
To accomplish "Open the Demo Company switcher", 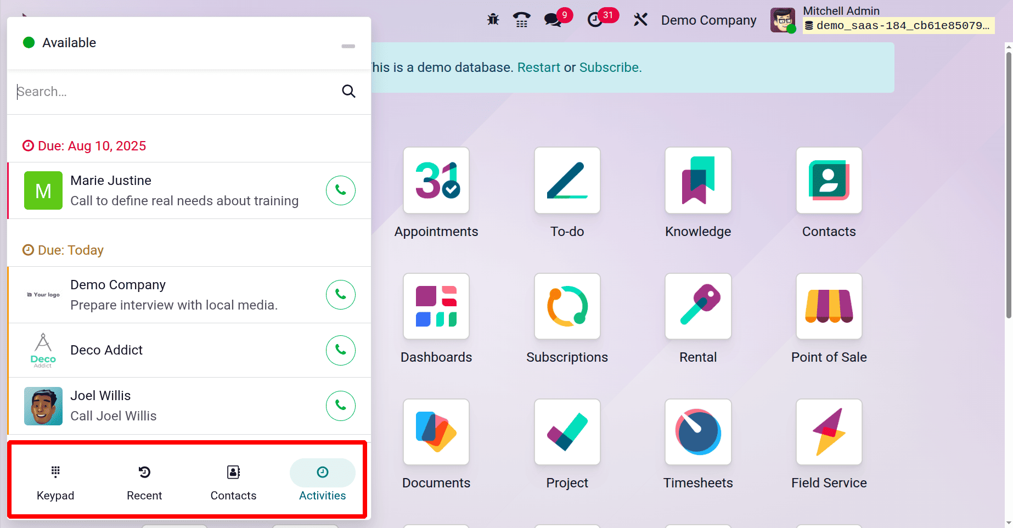I will click(708, 20).
